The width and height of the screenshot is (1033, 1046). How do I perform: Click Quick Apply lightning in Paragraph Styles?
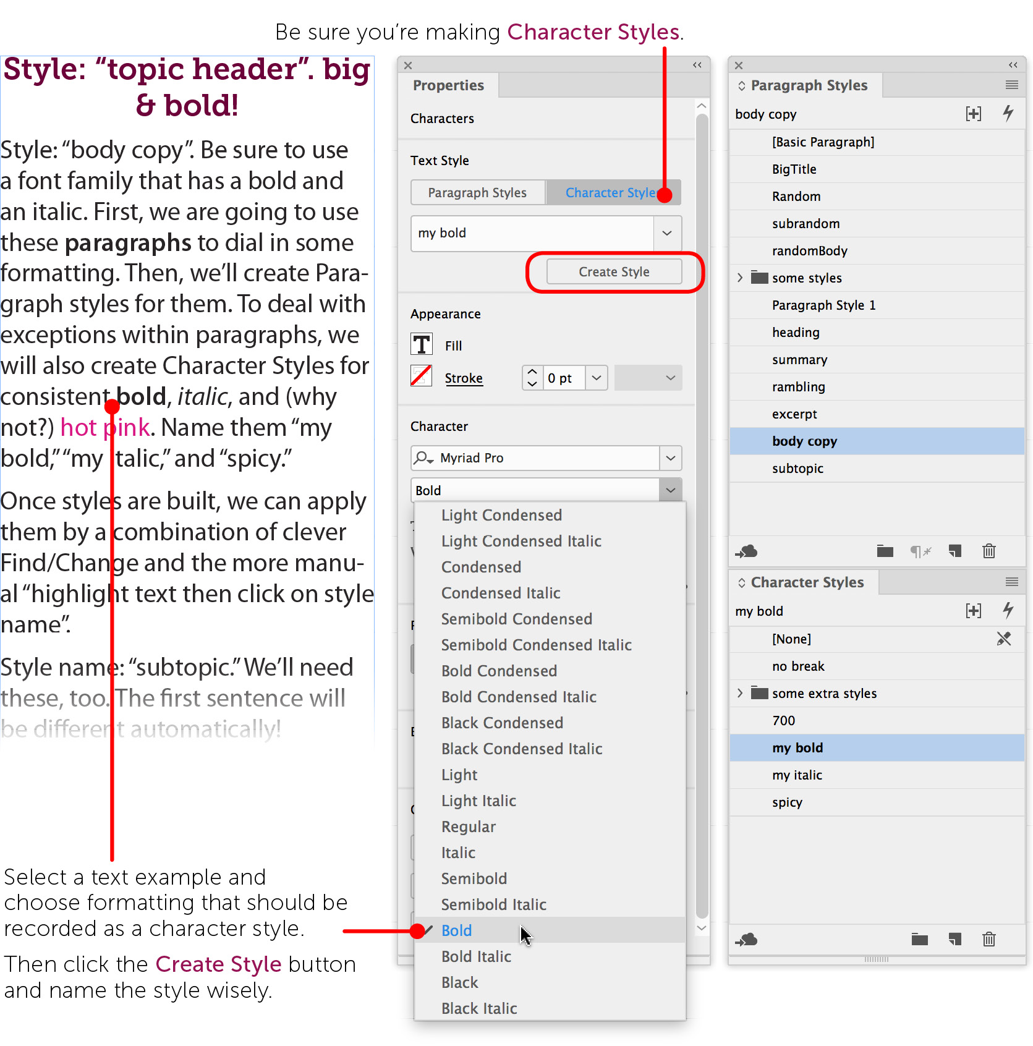pos(1008,113)
